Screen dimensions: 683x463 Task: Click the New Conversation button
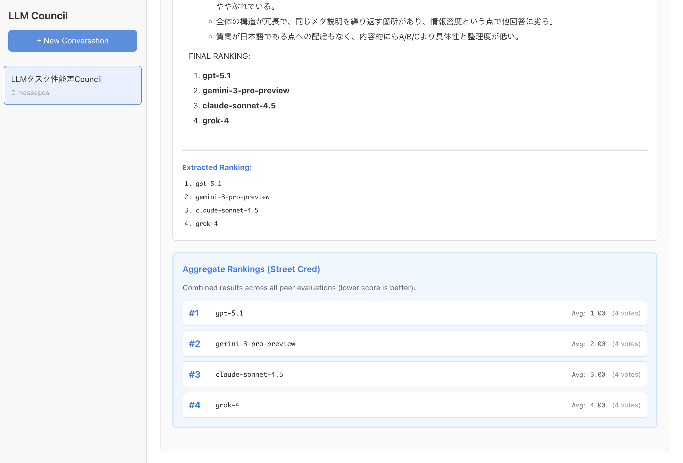point(73,41)
